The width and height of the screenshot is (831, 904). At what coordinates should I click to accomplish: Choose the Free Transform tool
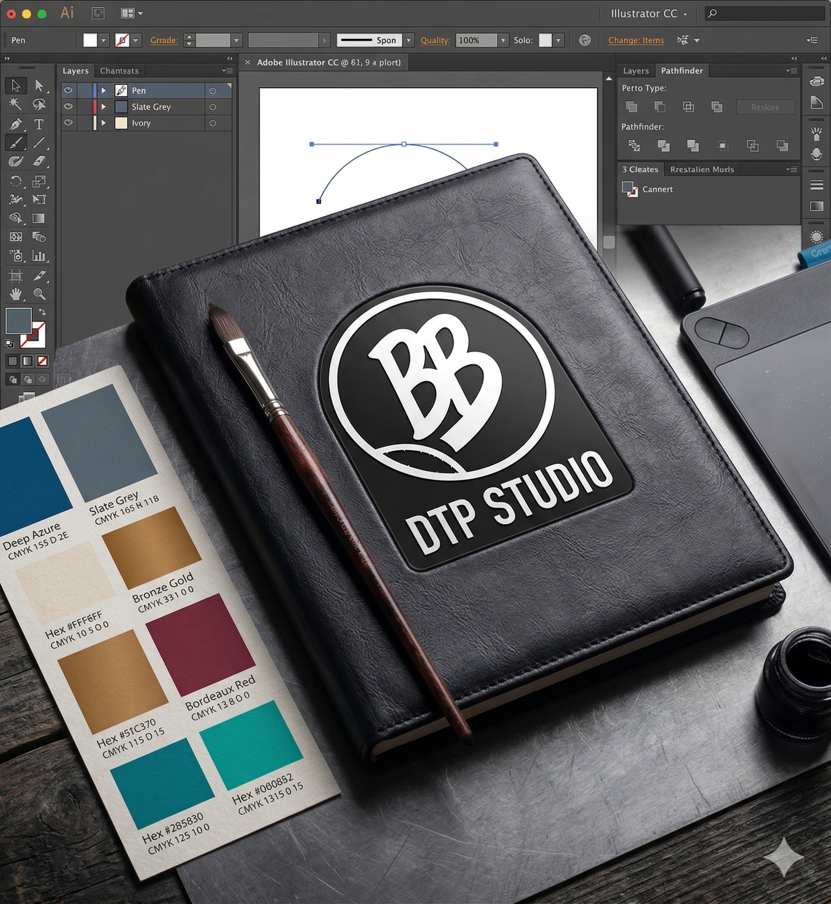tap(39, 199)
